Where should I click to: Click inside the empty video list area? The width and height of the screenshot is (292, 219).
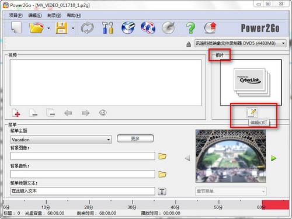(106, 82)
